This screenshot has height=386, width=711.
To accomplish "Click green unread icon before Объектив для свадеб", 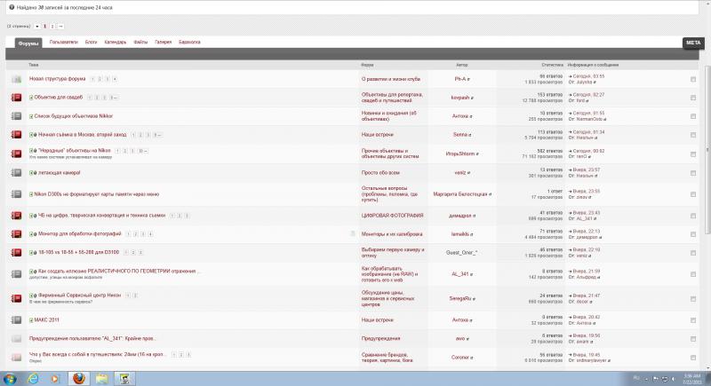I will point(31,98).
